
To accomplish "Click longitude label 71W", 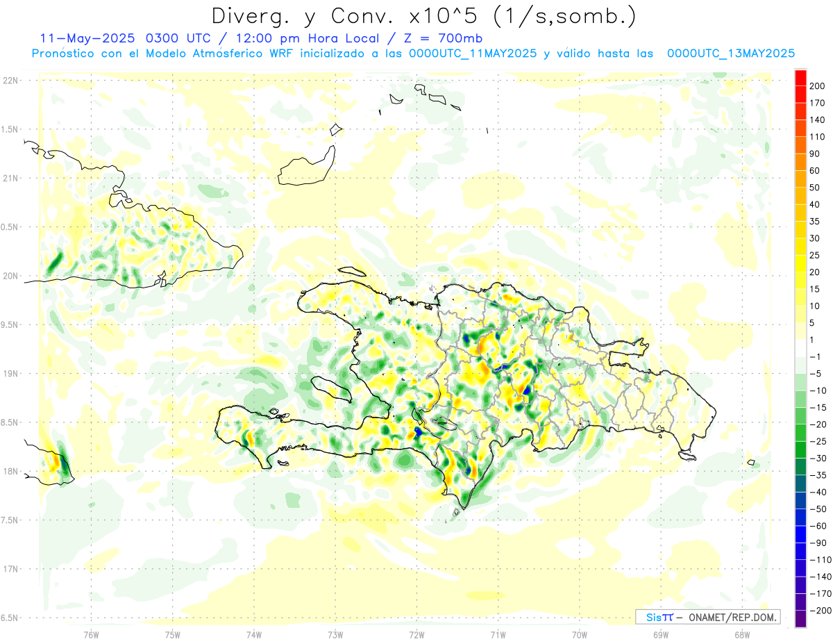I will coord(498,634).
